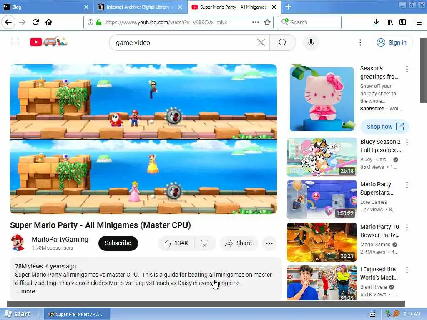Open a new tab with plus button
This screenshot has height=320, width=427.
pos(288,7)
